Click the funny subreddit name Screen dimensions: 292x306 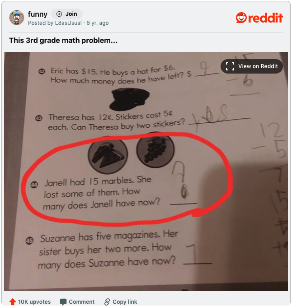pos(38,14)
